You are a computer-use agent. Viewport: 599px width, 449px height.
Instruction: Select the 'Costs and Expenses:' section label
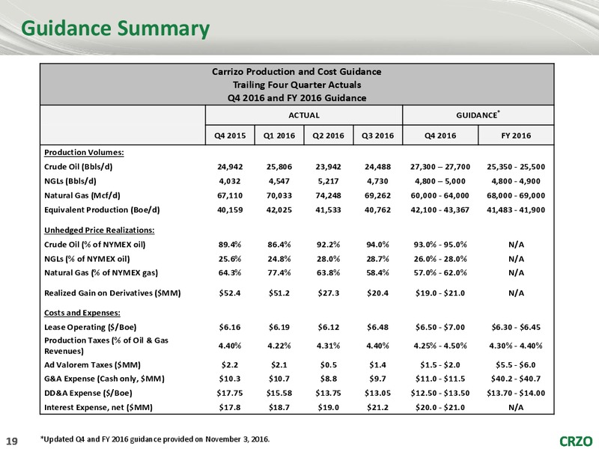(82, 313)
